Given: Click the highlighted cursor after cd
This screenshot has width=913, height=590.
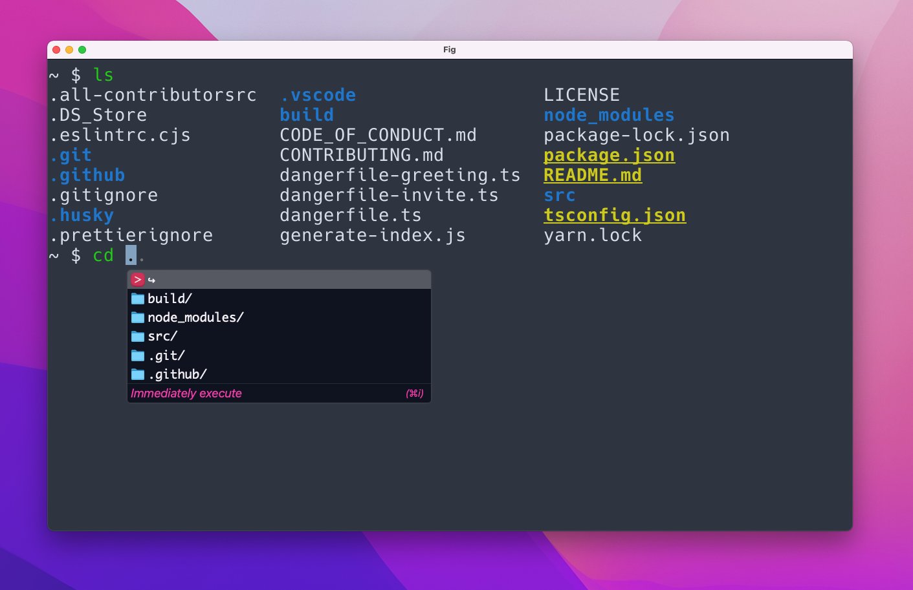Looking at the screenshot, I should point(131,256).
